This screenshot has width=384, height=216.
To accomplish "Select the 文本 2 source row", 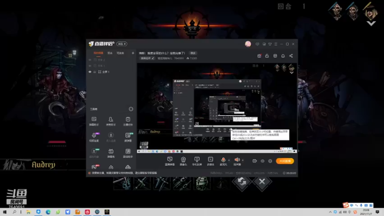I will coord(111,60).
